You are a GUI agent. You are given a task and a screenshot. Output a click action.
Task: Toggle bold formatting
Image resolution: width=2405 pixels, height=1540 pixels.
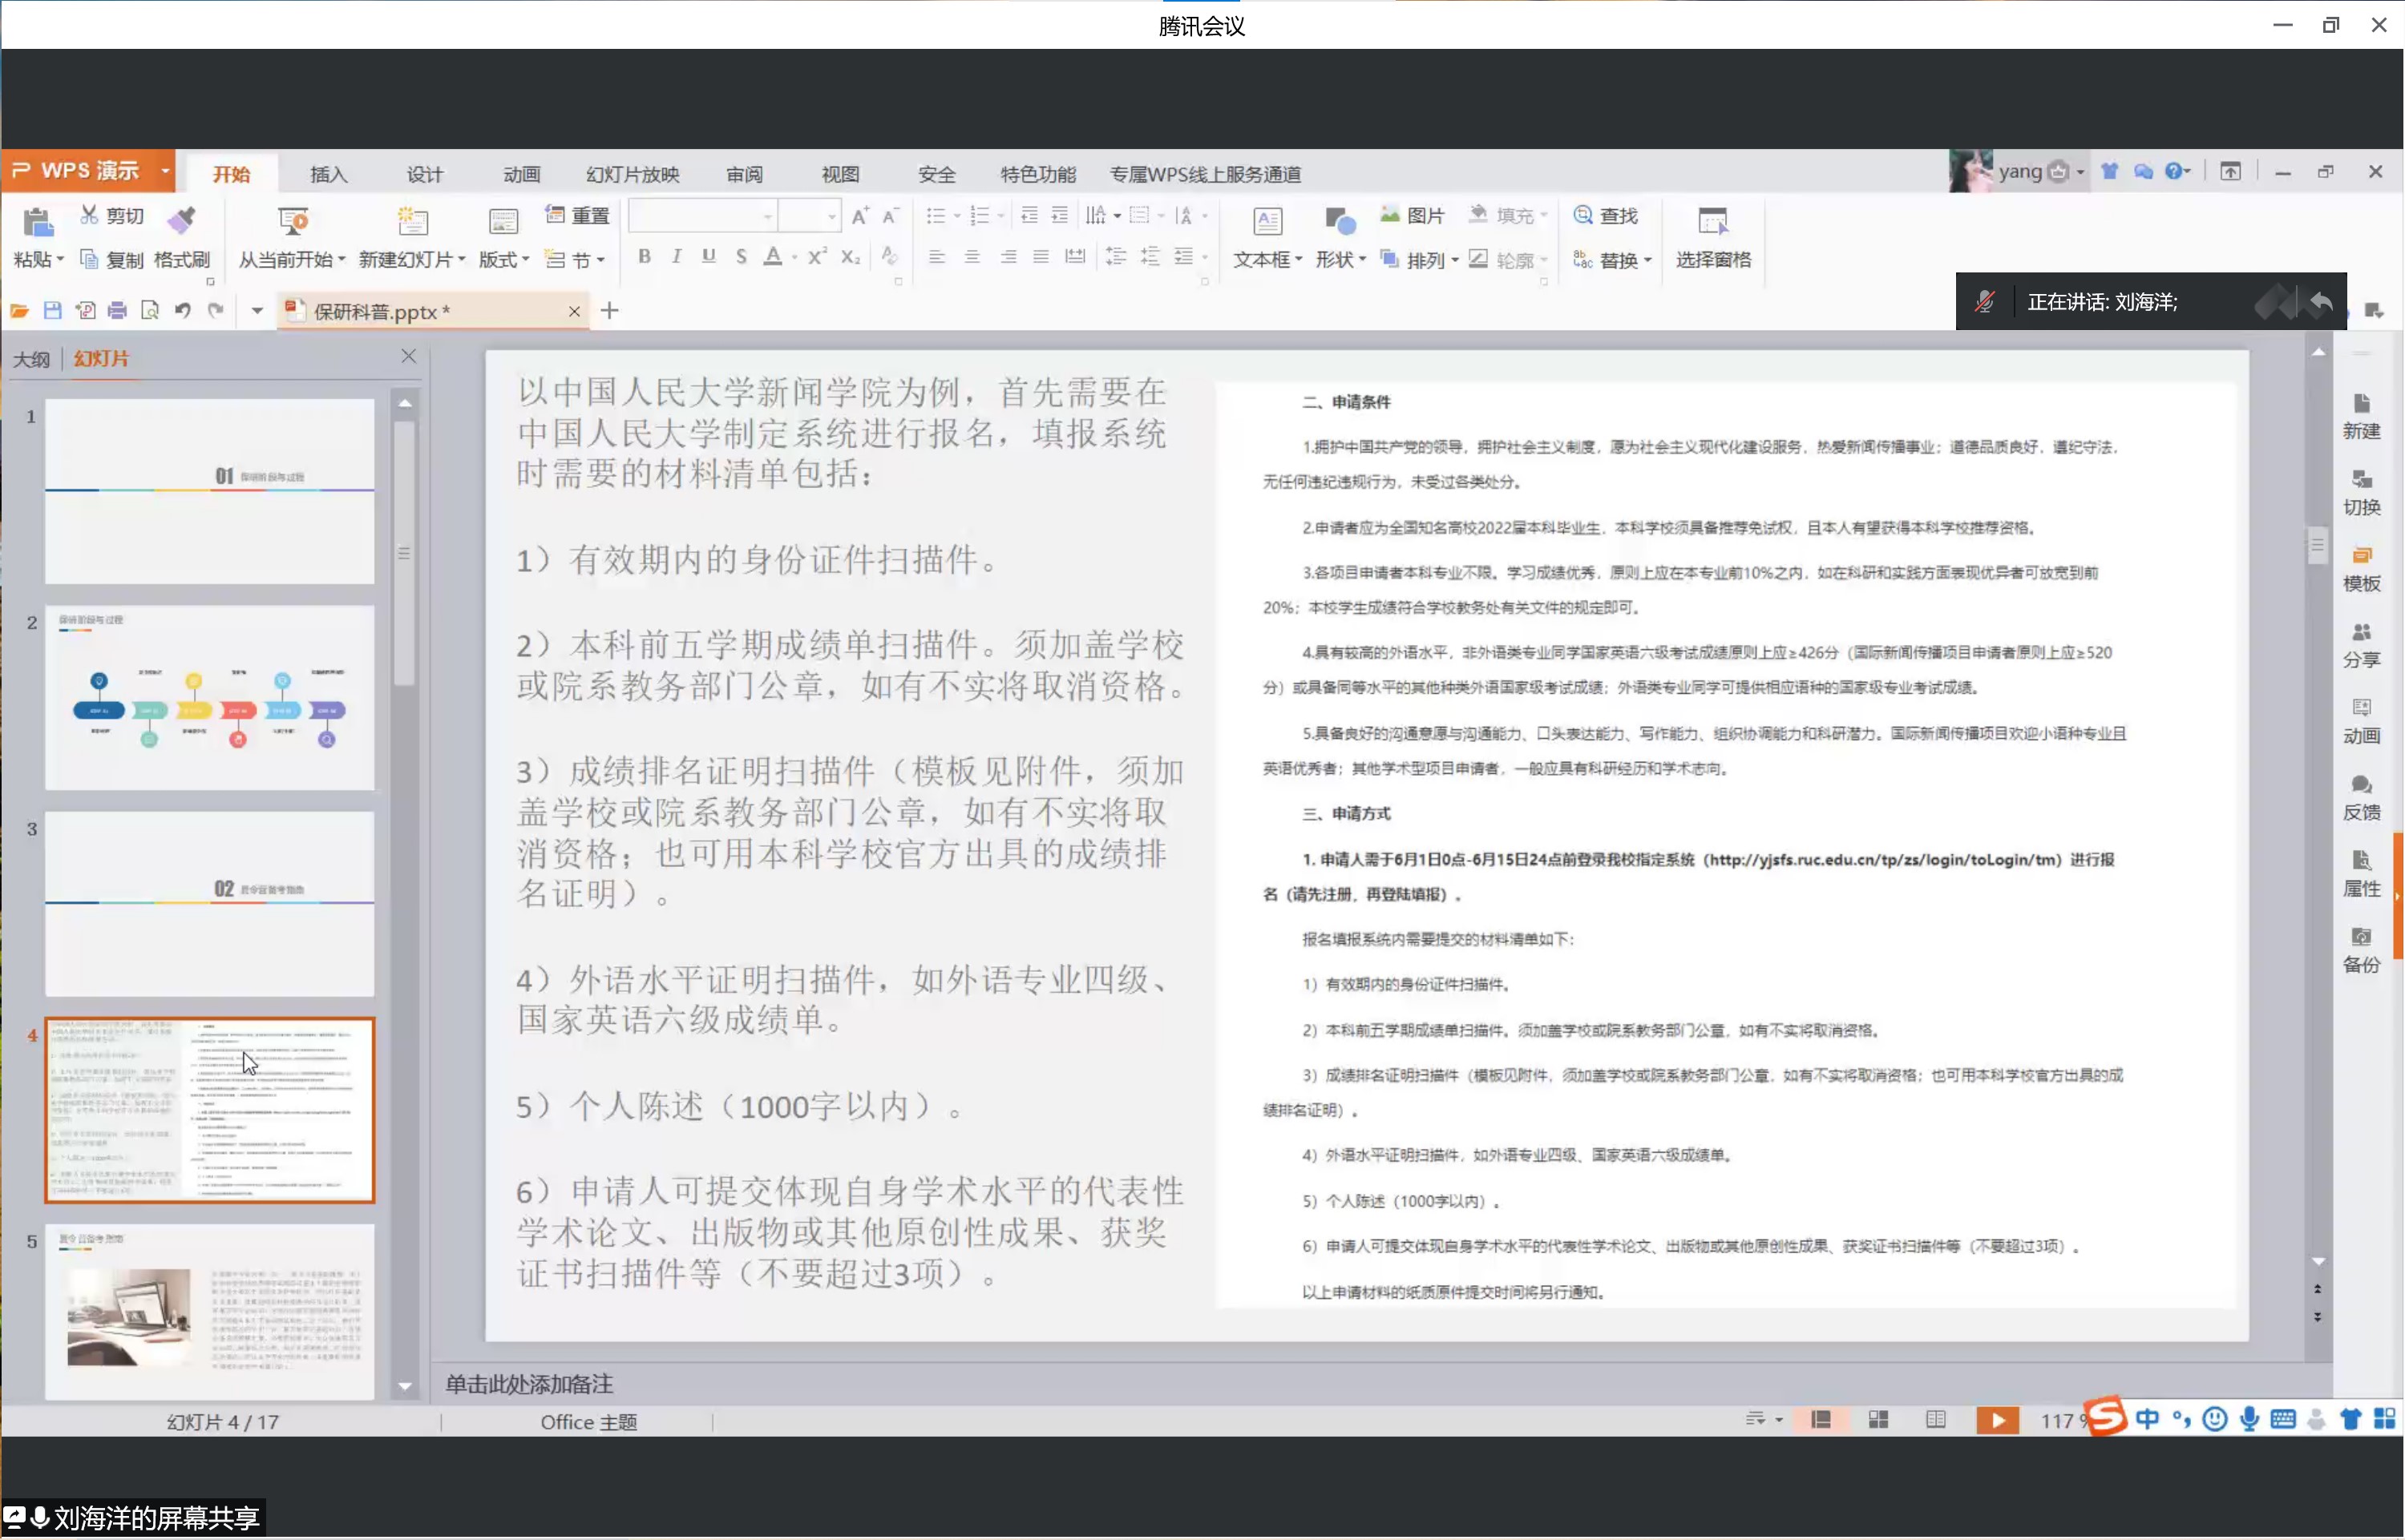coord(645,257)
